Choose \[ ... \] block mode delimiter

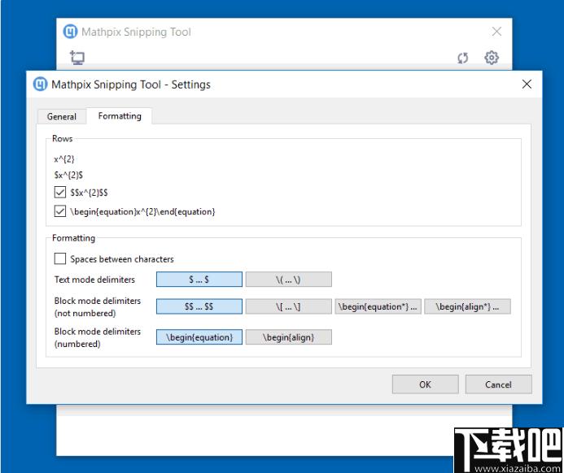click(x=288, y=306)
